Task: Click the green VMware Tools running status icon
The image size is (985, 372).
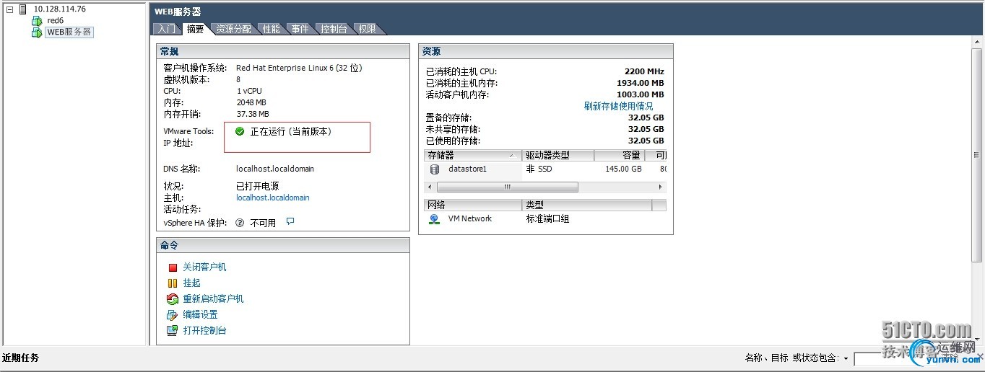Action: click(x=240, y=131)
